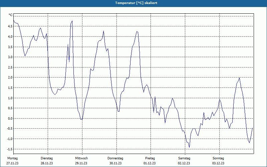Select the Montag day label
Screen dimensions: 267x167
(x=12, y=158)
